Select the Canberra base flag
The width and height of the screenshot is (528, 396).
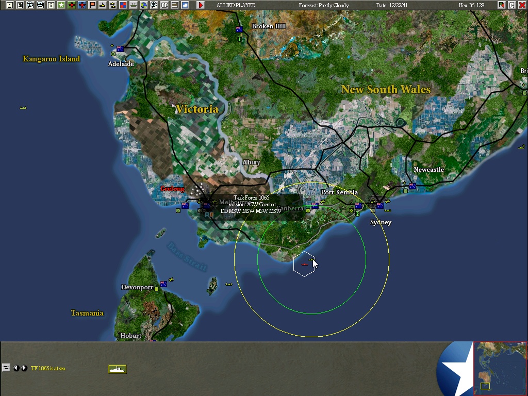click(315, 205)
